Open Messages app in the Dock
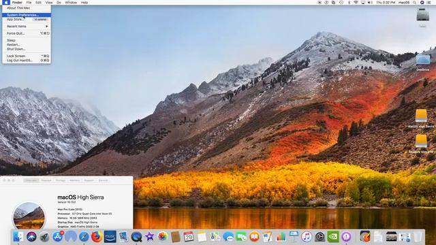Screen dimensions: 436x245 [228, 237]
